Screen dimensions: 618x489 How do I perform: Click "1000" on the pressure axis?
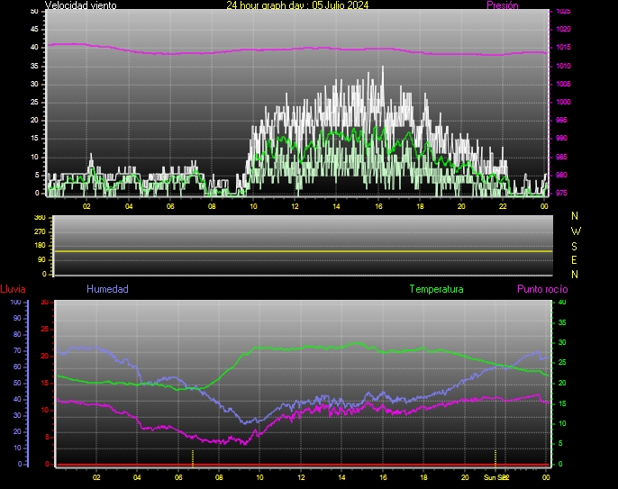pyautogui.click(x=563, y=102)
